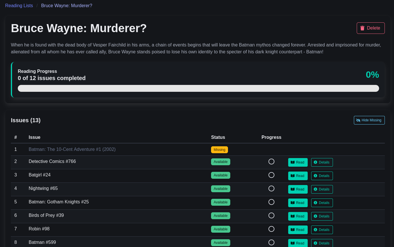The image size is (394, 247).
Task: Enable Hide Missing filtering
Action: click(x=369, y=120)
